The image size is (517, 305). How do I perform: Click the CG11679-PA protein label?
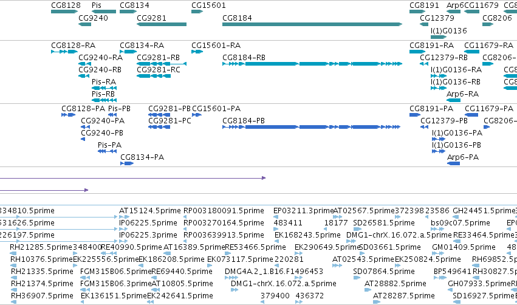[x=489, y=109]
